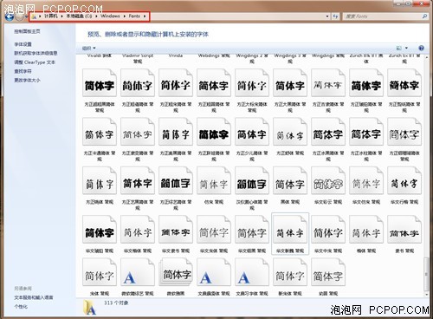
Task: Select the 华文行楷 font icon
Action: tap(404, 180)
